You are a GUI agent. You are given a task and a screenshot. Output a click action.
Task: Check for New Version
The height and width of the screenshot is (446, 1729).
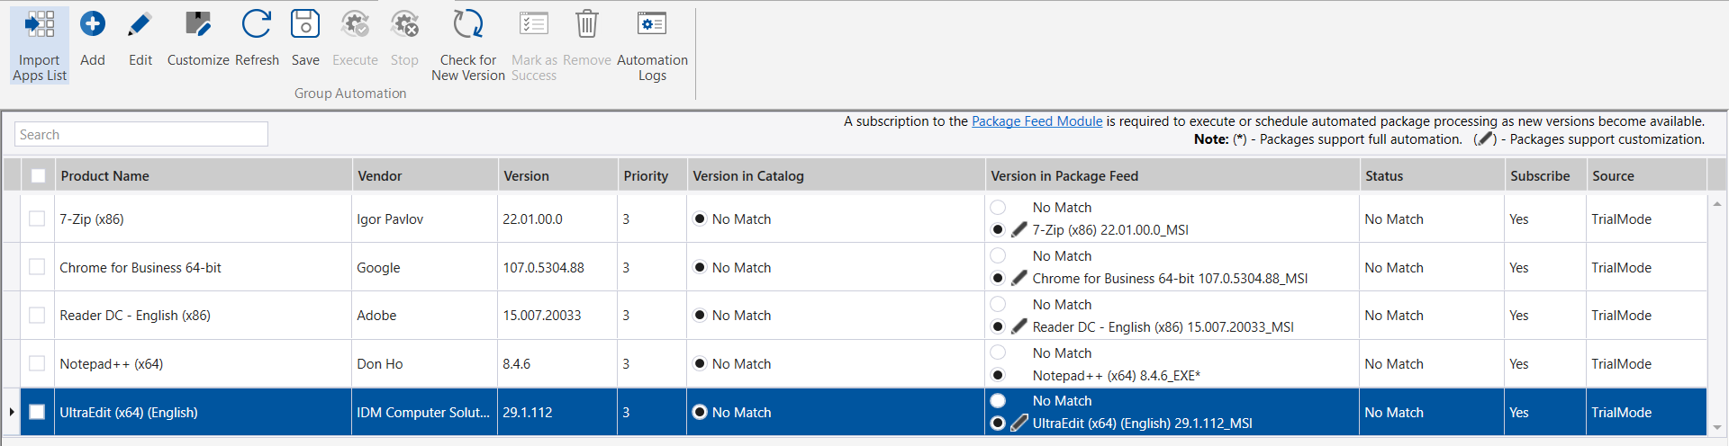click(467, 25)
